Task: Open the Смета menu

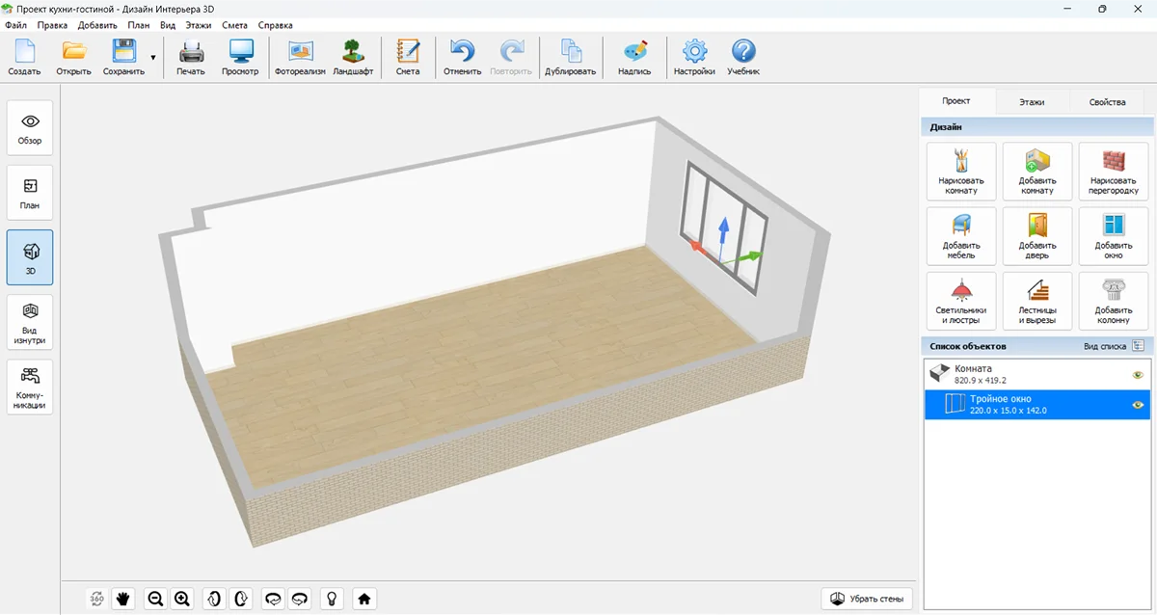Action: 234,25
